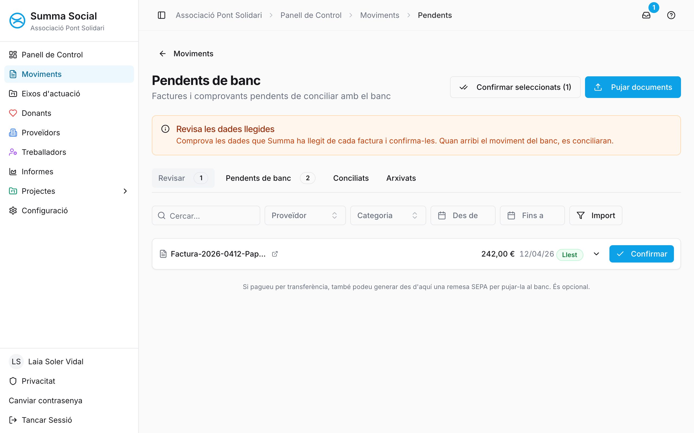The width and height of the screenshot is (694, 433).
Task: Confirm the Factura-2026-0412 invoice
Action: (x=641, y=254)
